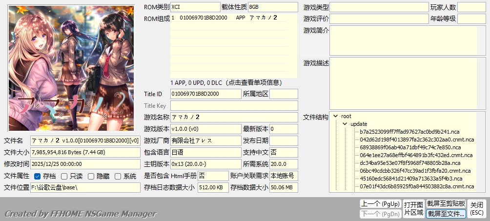Click the 账户关联需求 field 本地账号
The image size is (490, 221).
[x=284, y=176]
